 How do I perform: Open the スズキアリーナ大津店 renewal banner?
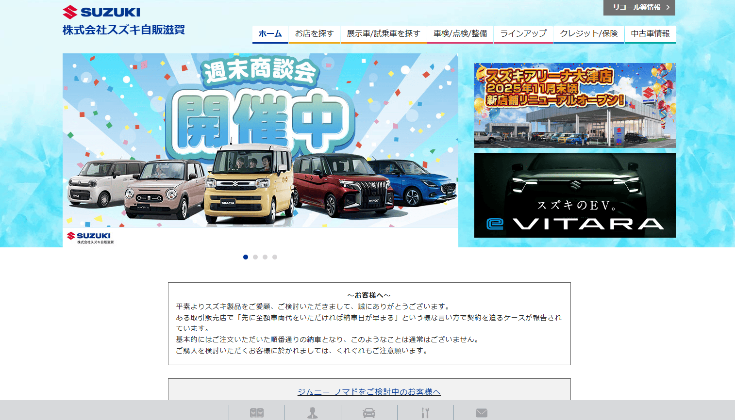[x=575, y=105]
